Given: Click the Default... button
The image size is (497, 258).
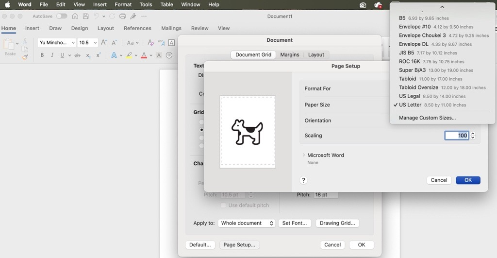Looking at the screenshot, I should pos(200,245).
